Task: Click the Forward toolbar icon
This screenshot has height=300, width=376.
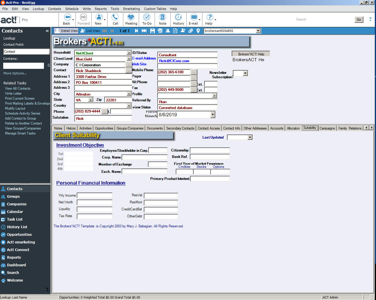Action: tap(83, 17)
